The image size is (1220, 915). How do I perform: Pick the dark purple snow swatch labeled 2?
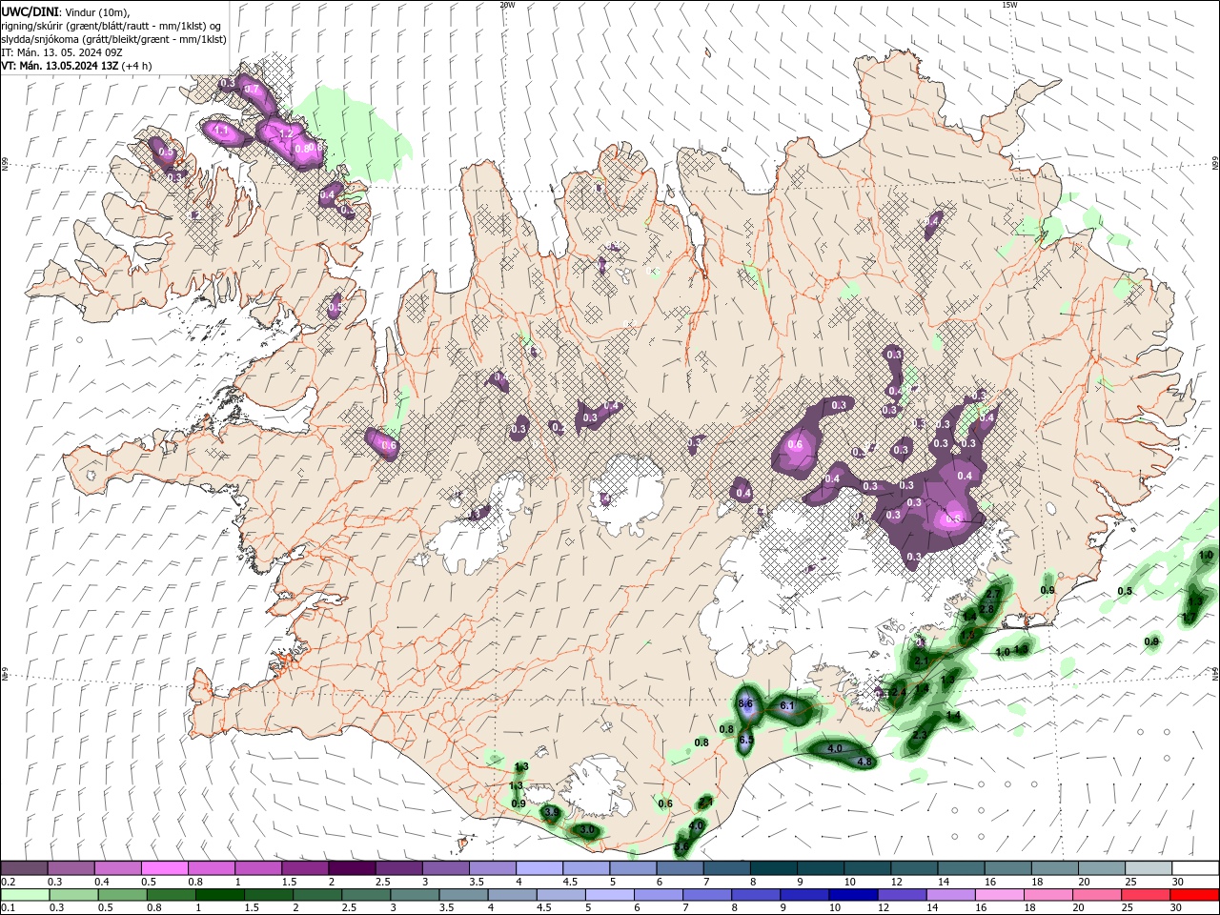click(352, 868)
